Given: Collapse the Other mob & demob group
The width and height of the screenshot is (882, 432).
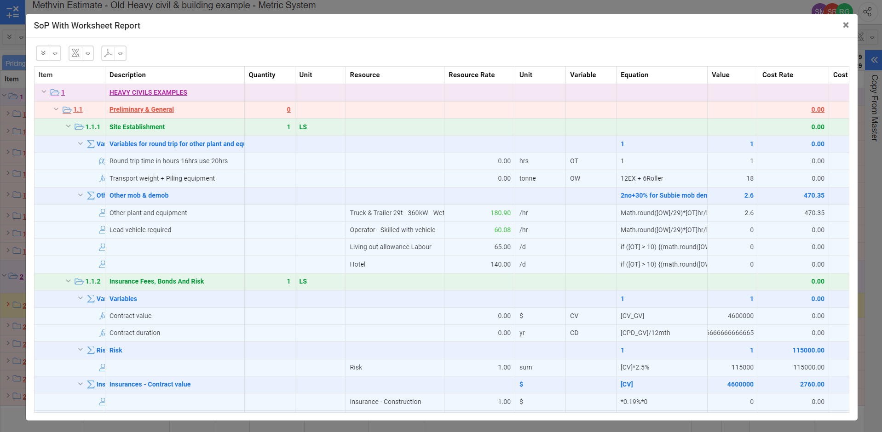Looking at the screenshot, I should tap(81, 195).
